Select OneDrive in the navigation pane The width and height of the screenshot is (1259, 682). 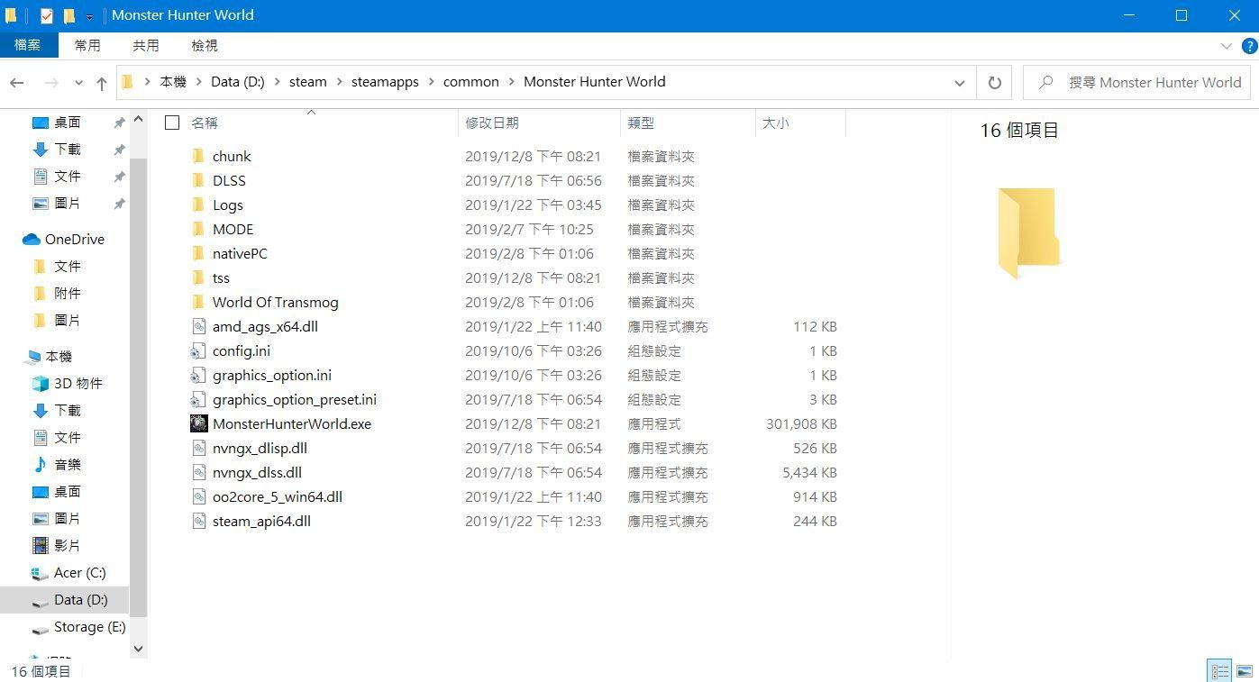[73, 239]
